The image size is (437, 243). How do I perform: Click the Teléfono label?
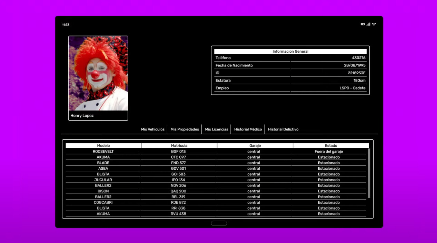pyautogui.click(x=223, y=58)
